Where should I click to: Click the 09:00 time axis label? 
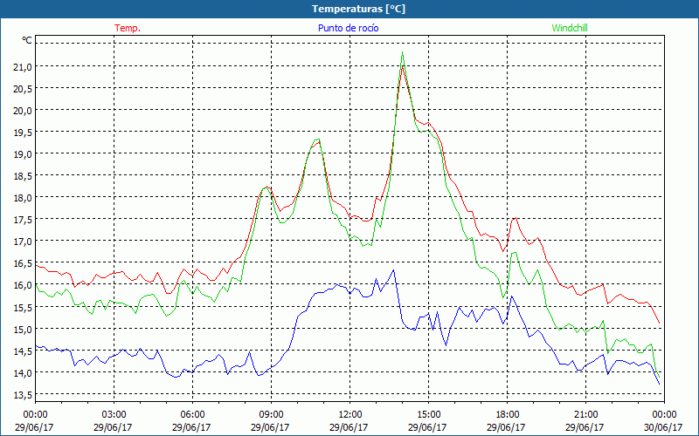[x=271, y=414]
